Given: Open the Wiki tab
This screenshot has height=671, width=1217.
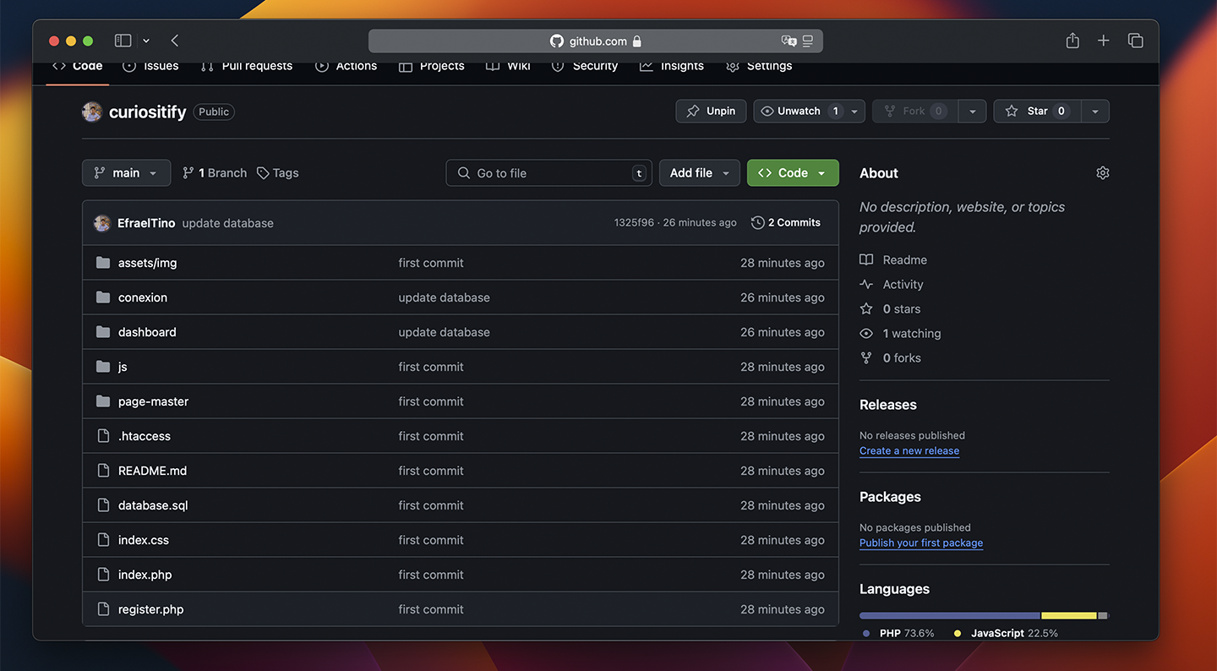Looking at the screenshot, I should click(509, 66).
